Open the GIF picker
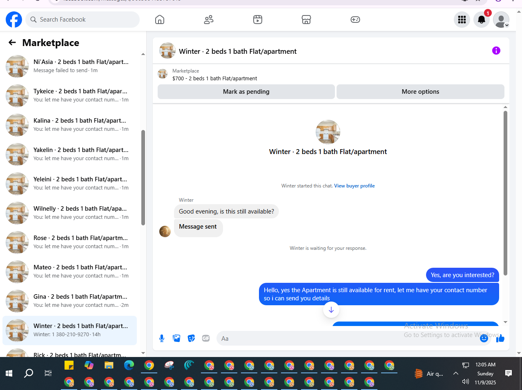The height and width of the screenshot is (390, 522). click(x=206, y=338)
